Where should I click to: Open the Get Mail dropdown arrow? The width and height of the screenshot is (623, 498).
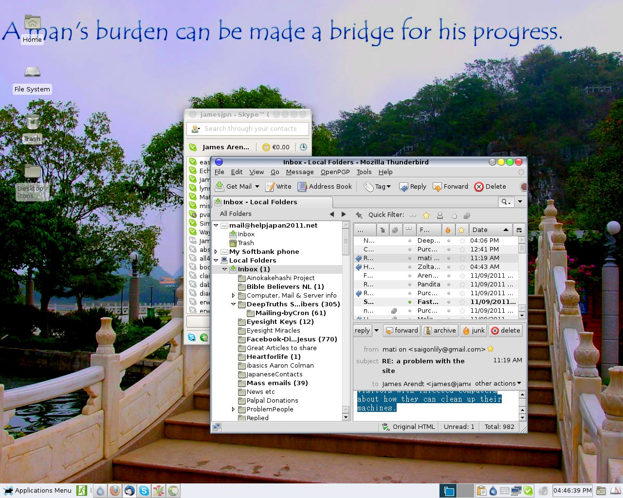coord(257,186)
